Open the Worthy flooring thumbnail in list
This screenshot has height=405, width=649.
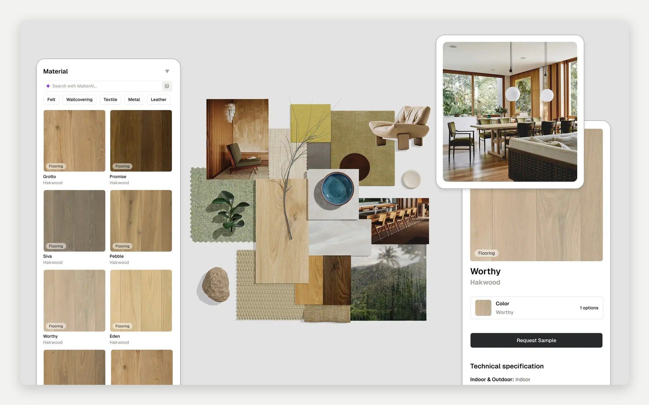point(74,301)
